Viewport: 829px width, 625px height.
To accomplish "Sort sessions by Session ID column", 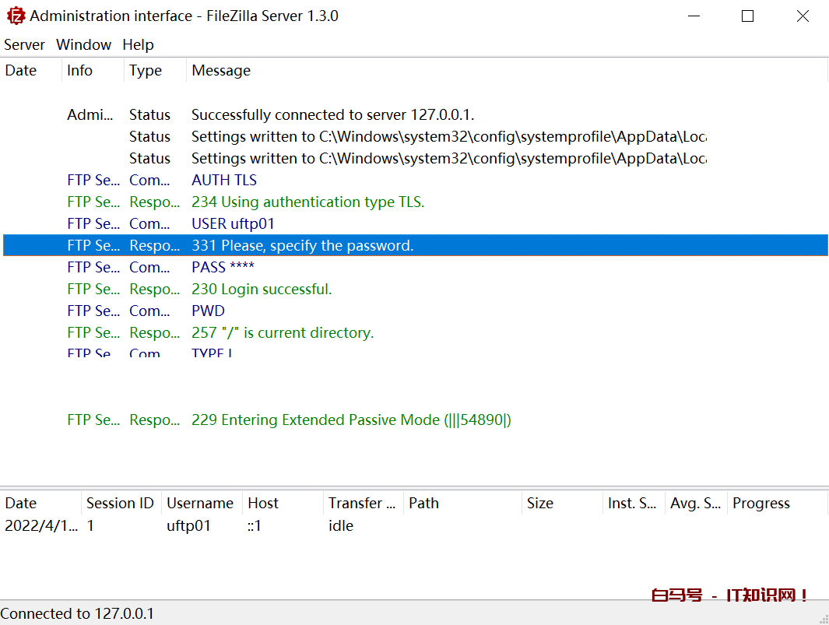I will 120,504.
